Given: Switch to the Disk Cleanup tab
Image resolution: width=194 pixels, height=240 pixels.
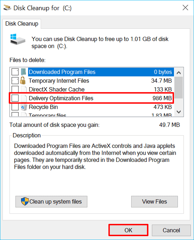Looking at the screenshot, I should tap(22, 24).
